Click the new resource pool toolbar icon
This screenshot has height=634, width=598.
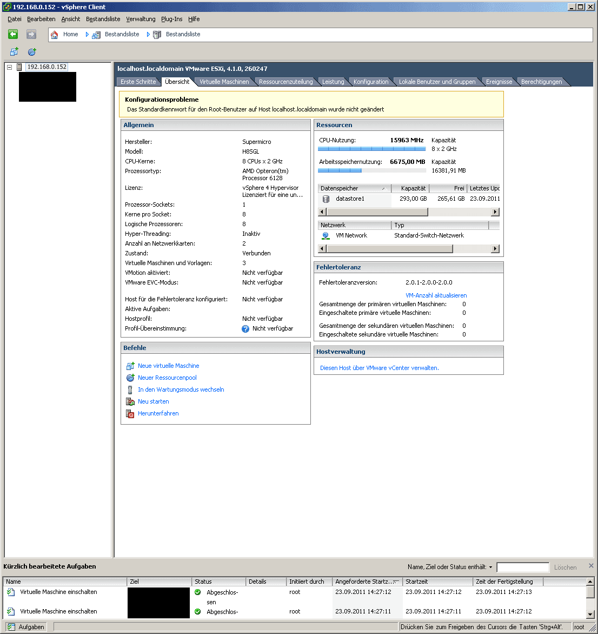[32, 52]
